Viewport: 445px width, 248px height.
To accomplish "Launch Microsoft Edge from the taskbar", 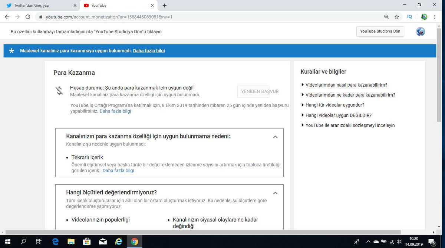I will click(x=56, y=241).
